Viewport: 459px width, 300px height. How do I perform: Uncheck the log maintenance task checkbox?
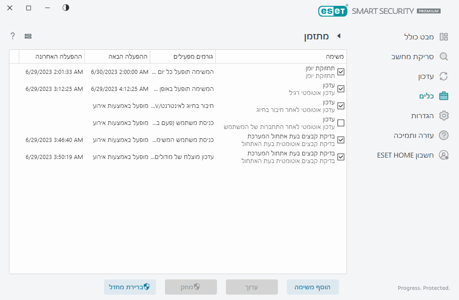341,72
